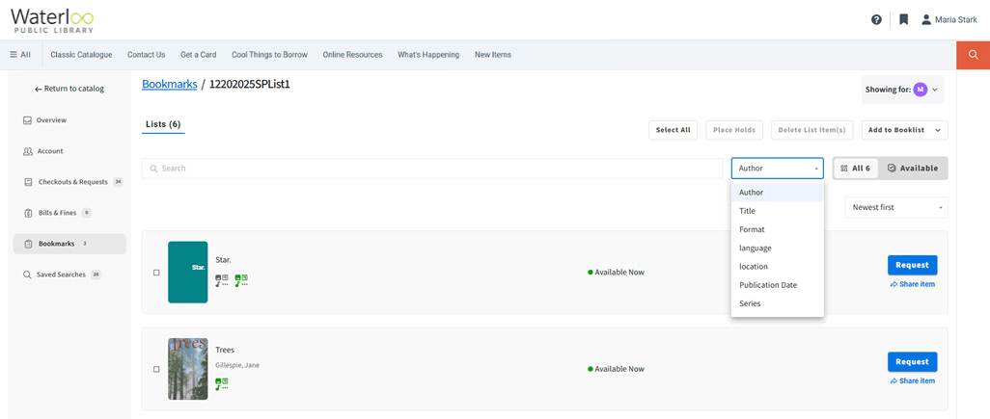Click the Bills & Fines icon
Image resolution: width=990 pixels, height=419 pixels.
(28, 213)
